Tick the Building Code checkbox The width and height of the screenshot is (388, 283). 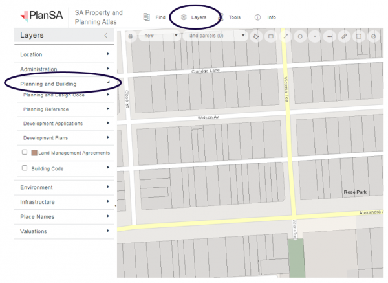[x=25, y=168]
